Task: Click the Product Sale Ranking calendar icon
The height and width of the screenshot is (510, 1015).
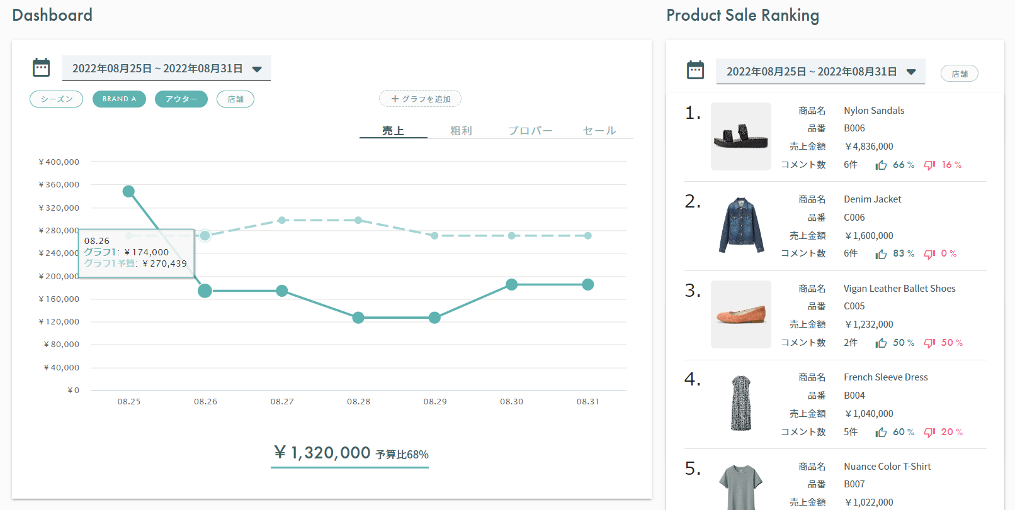Action: (696, 70)
